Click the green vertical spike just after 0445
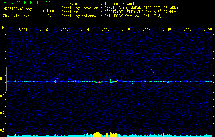This screenshot has width=215, height=137. pyautogui.click(x=110, y=81)
